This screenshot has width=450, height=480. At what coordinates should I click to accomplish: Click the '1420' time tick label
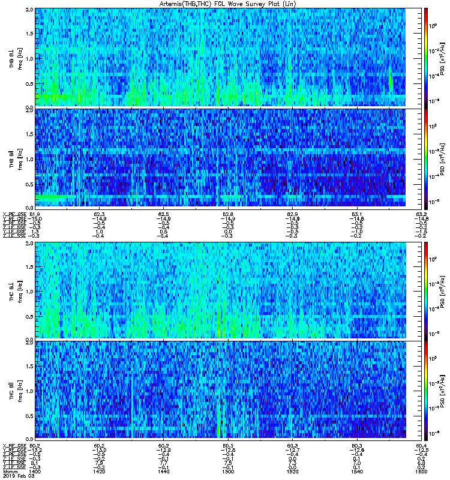100,472
